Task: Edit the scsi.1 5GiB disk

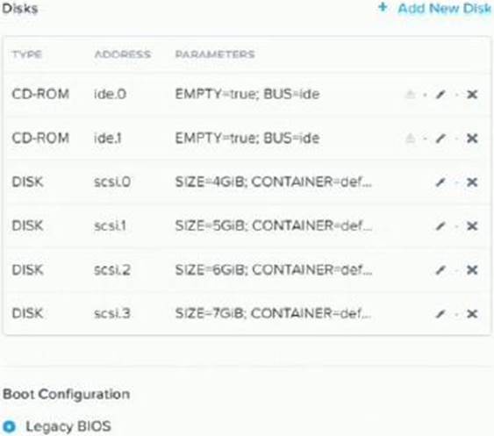Action: [x=440, y=225]
